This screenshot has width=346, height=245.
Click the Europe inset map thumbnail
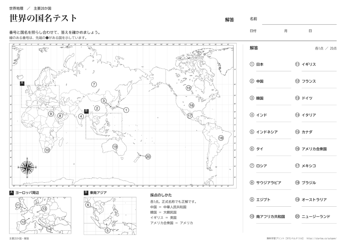point(40,216)
